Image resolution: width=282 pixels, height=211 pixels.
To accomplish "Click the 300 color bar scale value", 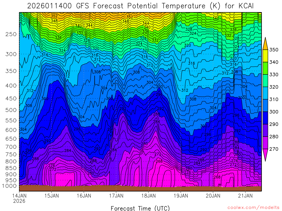I will pyautogui.click(x=274, y=112).
